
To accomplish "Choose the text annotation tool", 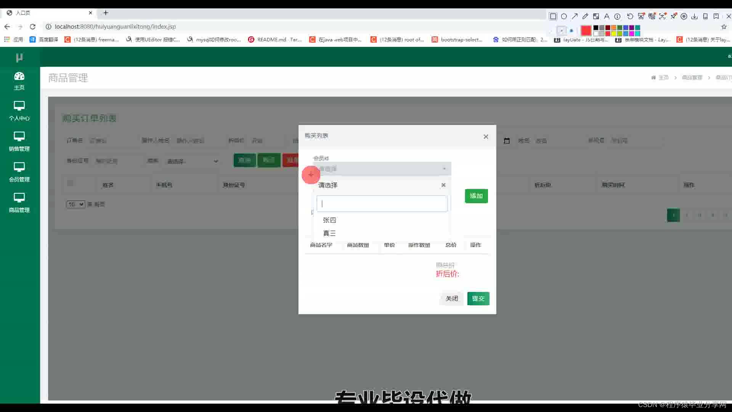I will 607,16.
